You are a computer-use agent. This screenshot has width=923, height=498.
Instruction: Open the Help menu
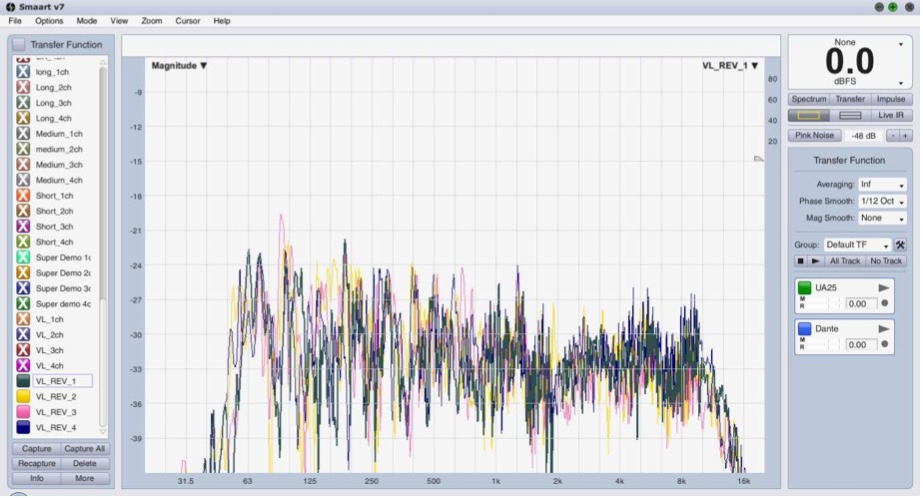(222, 21)
